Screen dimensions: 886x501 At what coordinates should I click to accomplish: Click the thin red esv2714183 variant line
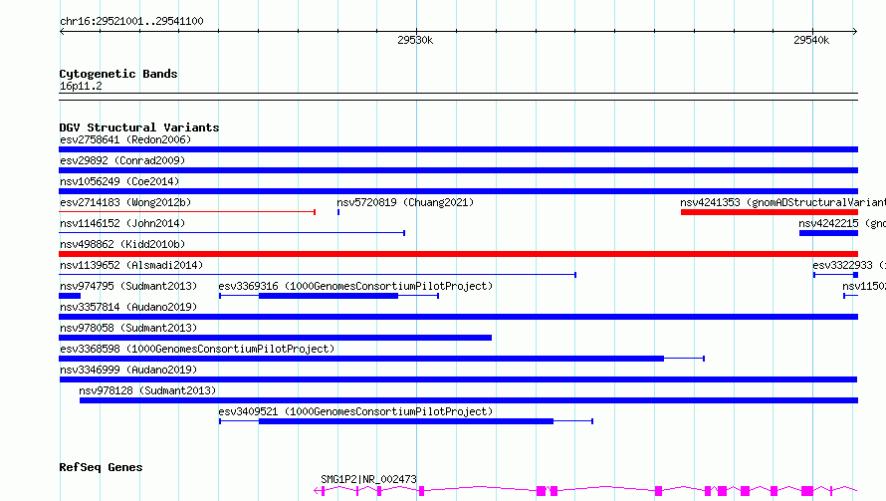pos(187,212)
